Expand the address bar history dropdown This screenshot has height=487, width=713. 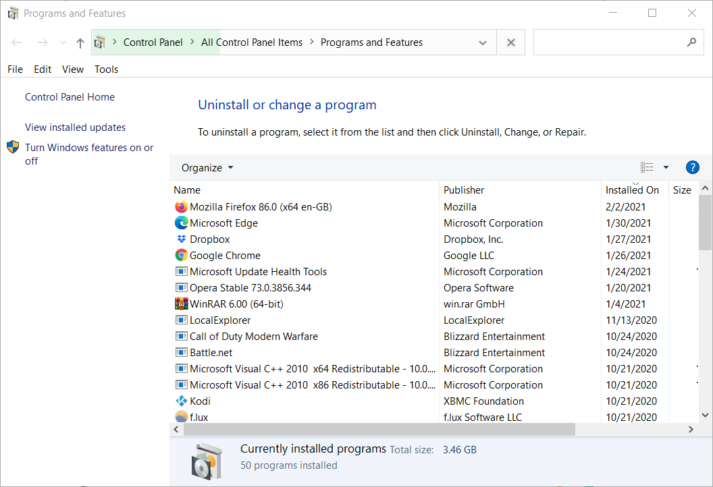pos(483,42)
